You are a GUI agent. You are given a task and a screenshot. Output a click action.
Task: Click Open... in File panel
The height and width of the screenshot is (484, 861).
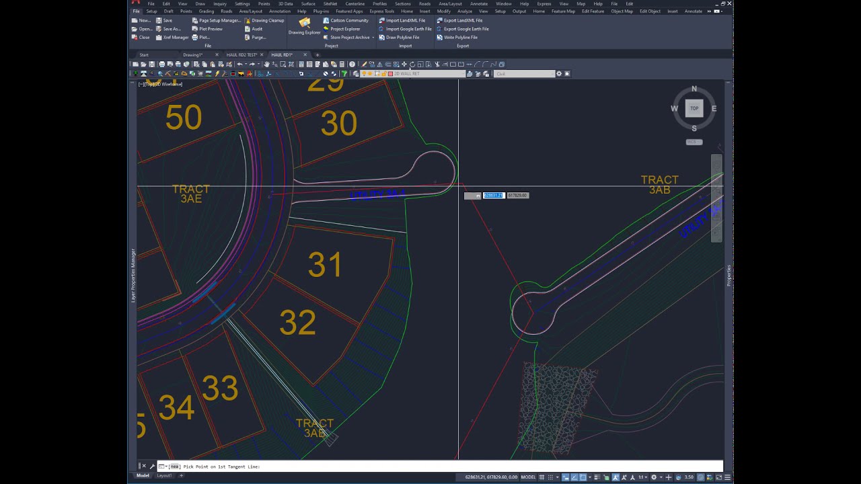(x=143, y=29)
